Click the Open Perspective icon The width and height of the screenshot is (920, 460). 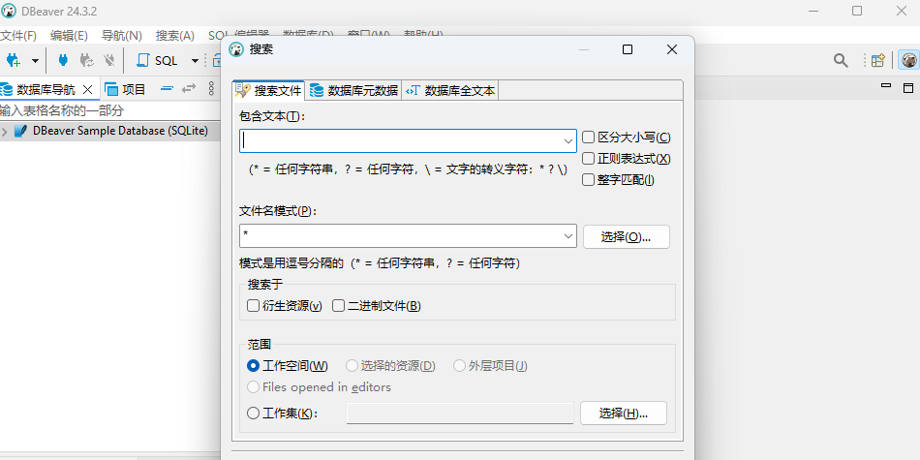[x=877, y=60]
